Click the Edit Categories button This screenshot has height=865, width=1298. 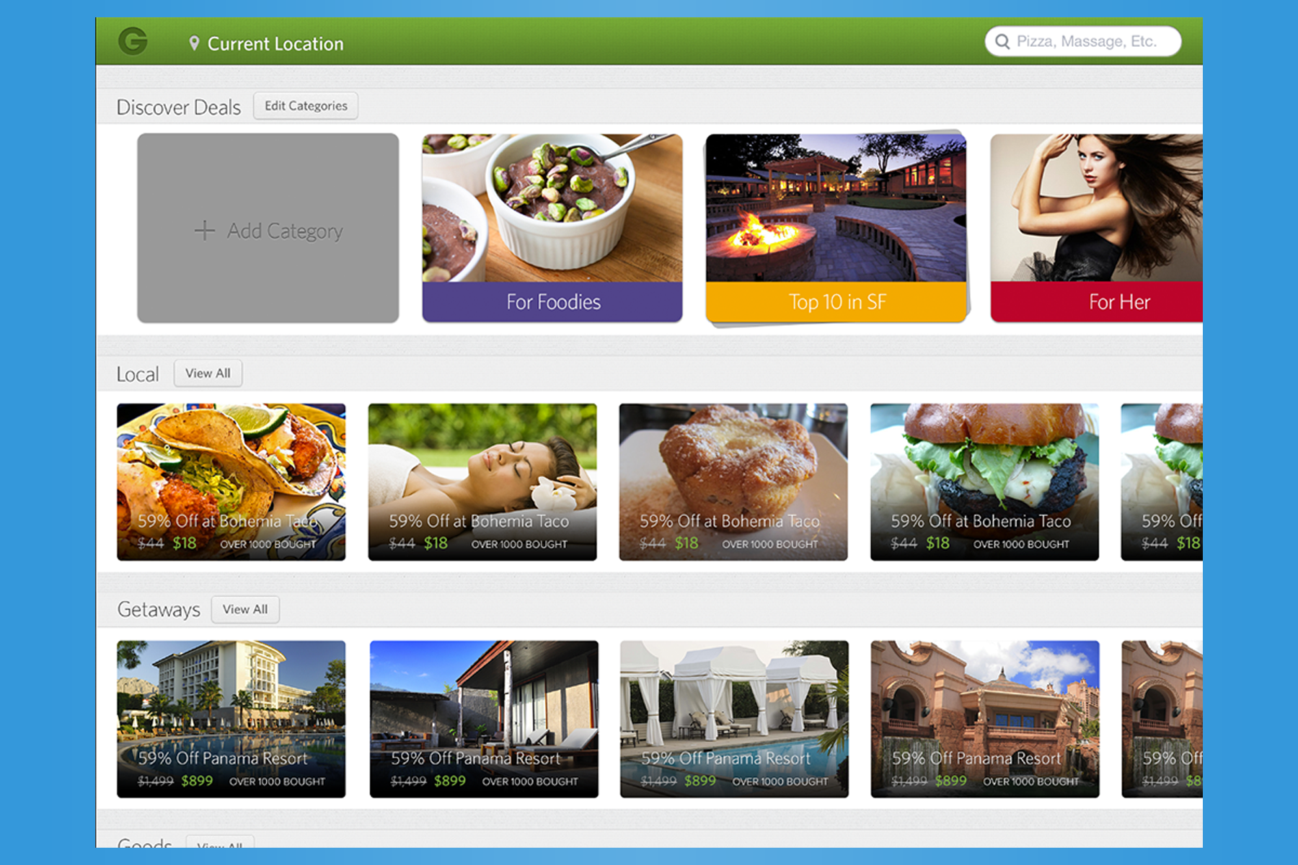click(x=306, y=106)
